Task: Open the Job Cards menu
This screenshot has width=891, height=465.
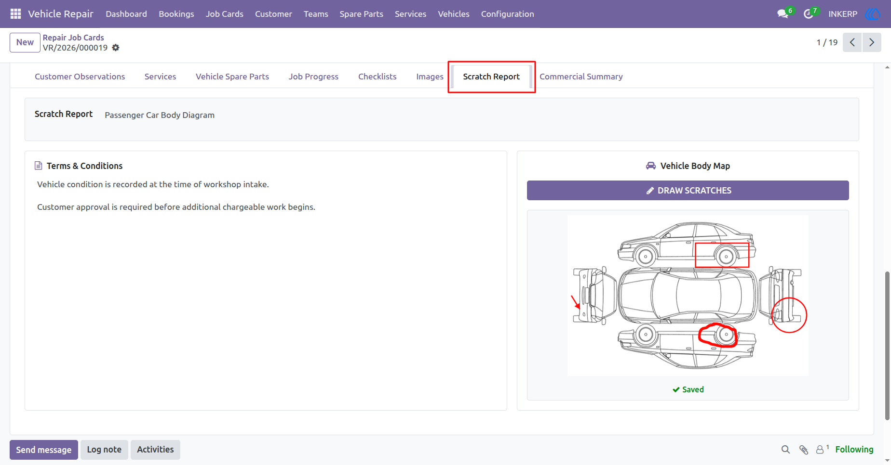Action: [225, 14]
